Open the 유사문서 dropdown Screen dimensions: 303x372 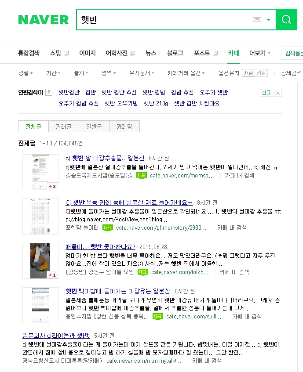tap(142, 73)
